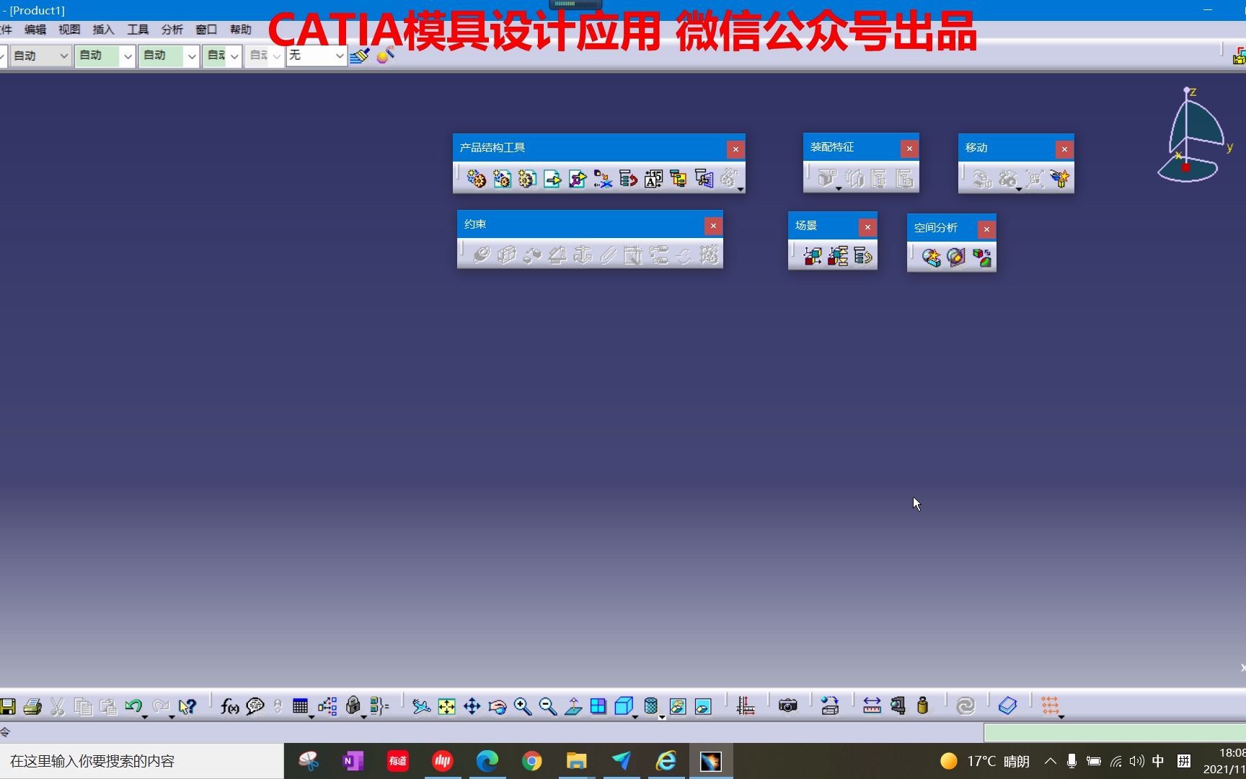This screenshot has width=1246, height=779.
Task: Expand overflow arrow of Product Structure Tools
Action: click(741, 190)
